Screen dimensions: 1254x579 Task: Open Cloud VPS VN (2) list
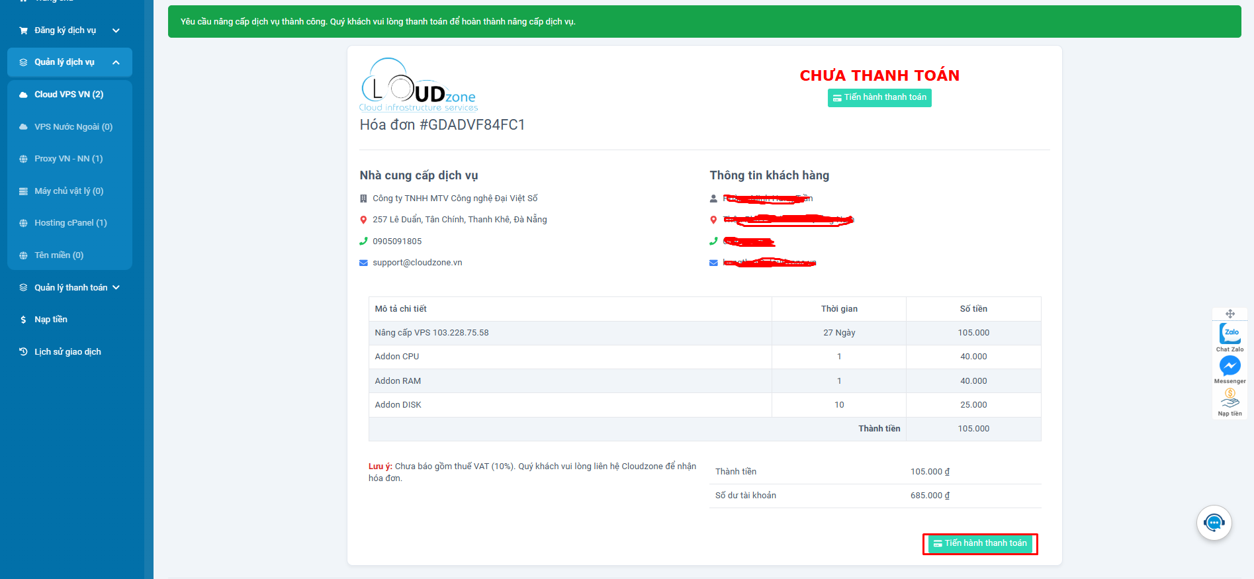(x=69, y=95)
